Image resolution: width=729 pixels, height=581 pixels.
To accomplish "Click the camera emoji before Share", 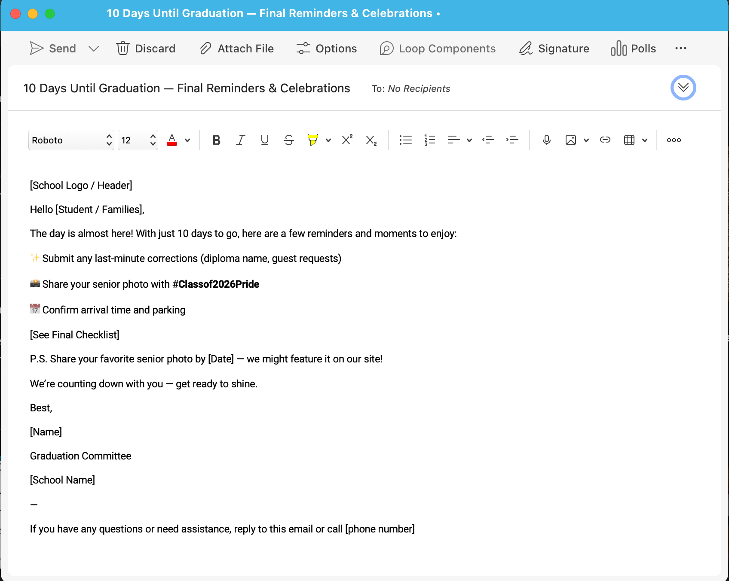I will (x=35, y=283).
